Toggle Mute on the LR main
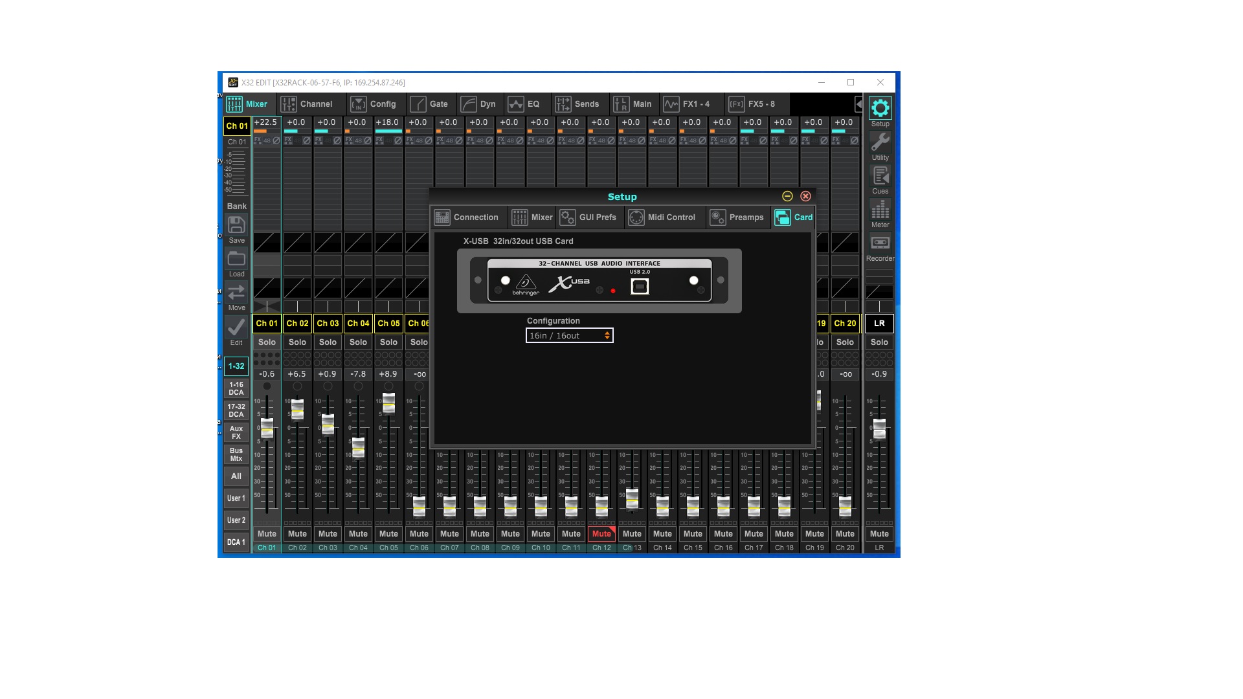The width and height of the screenshot is (1243, 699). 879,534
